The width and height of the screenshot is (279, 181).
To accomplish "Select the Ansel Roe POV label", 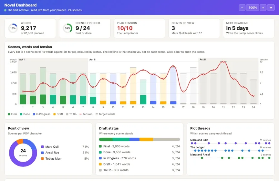I will pyautogui.click(x=52, y=153).
